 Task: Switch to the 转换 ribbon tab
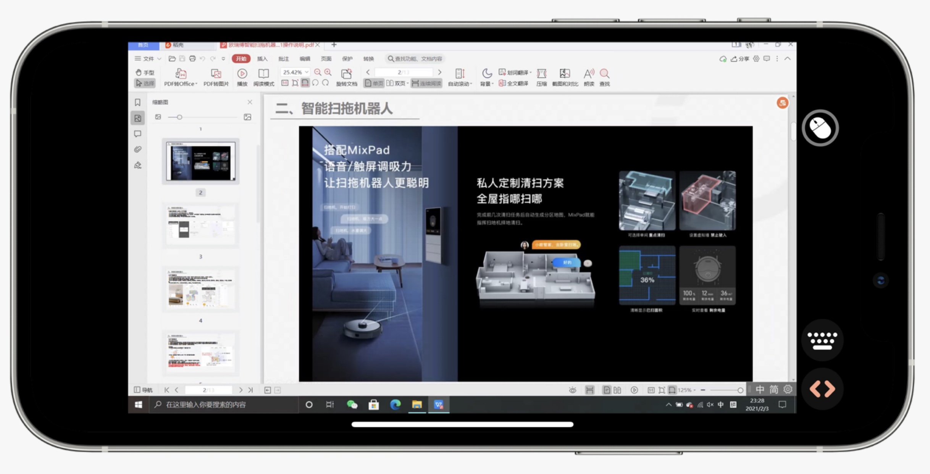coord(368,59)
